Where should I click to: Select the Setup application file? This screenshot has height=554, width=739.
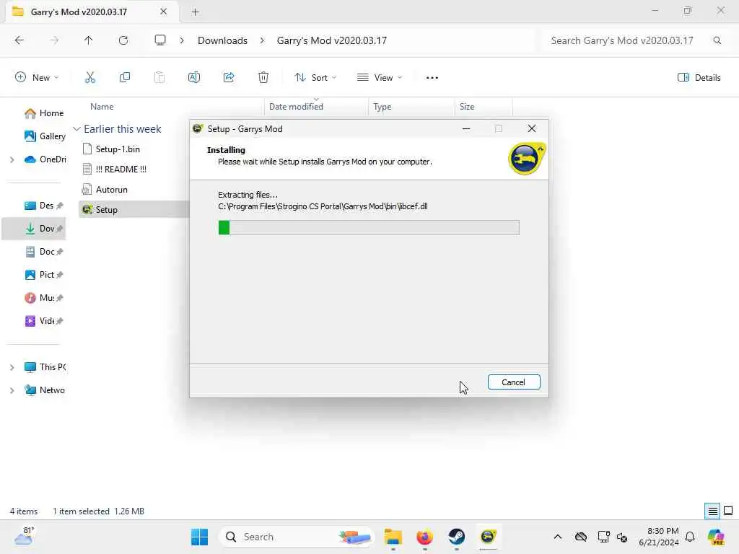[107, 210]
